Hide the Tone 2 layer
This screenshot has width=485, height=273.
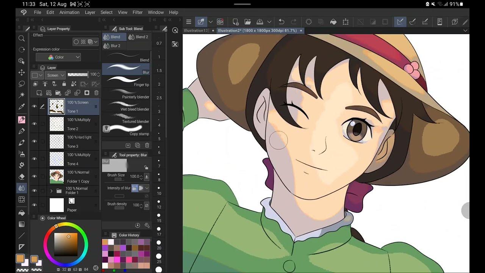tap(34, 124)
